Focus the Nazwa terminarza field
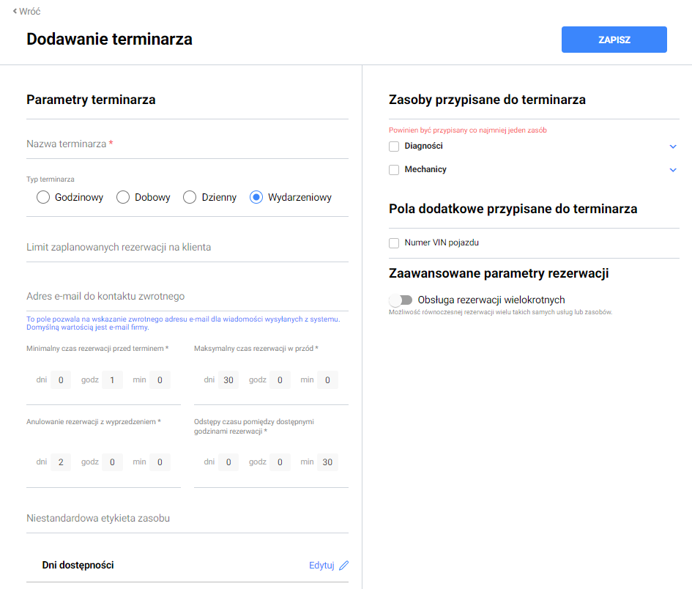The height and width of the screenshot is (589, 692). pos(187,144)
